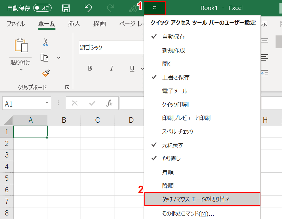Switch to the 描画 tab
The width and height of the screenshot is (282, 219).
point(100,24)
